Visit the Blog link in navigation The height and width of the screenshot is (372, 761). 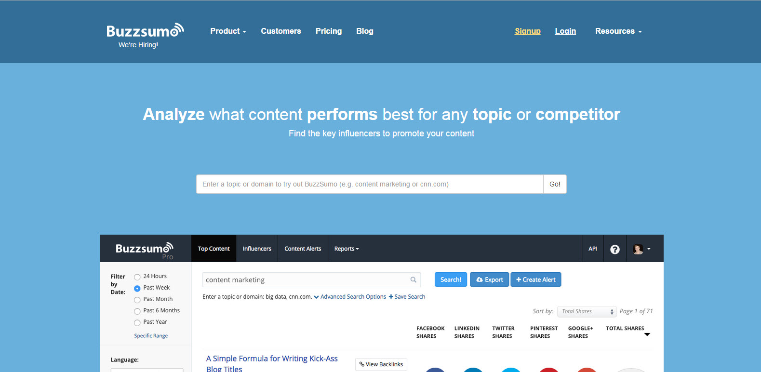(x=365, y=31)
